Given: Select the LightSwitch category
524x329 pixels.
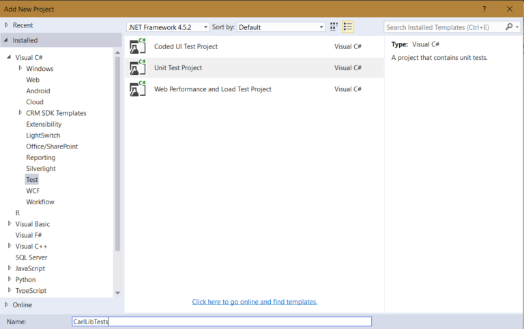Looking at the screenshot, I should pyautogui.click(x=43, y=135).
